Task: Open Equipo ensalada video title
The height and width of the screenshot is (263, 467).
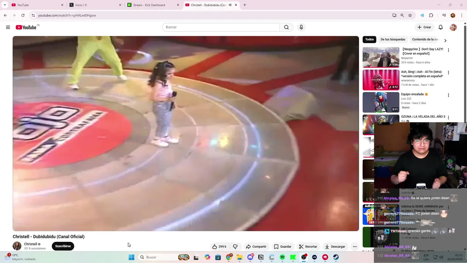Action: 415,94
